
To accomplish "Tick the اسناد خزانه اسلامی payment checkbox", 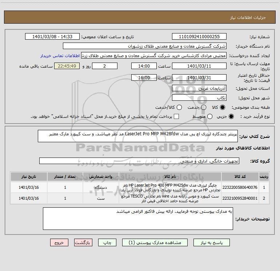I will coord(176,116).
